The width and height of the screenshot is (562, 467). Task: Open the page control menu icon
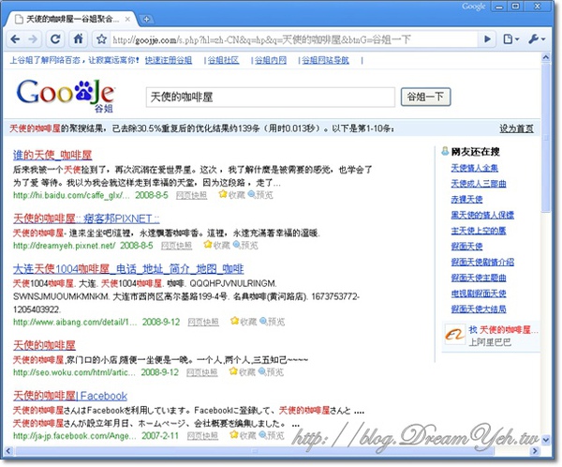pyautogui.click(x=510, y=39)
